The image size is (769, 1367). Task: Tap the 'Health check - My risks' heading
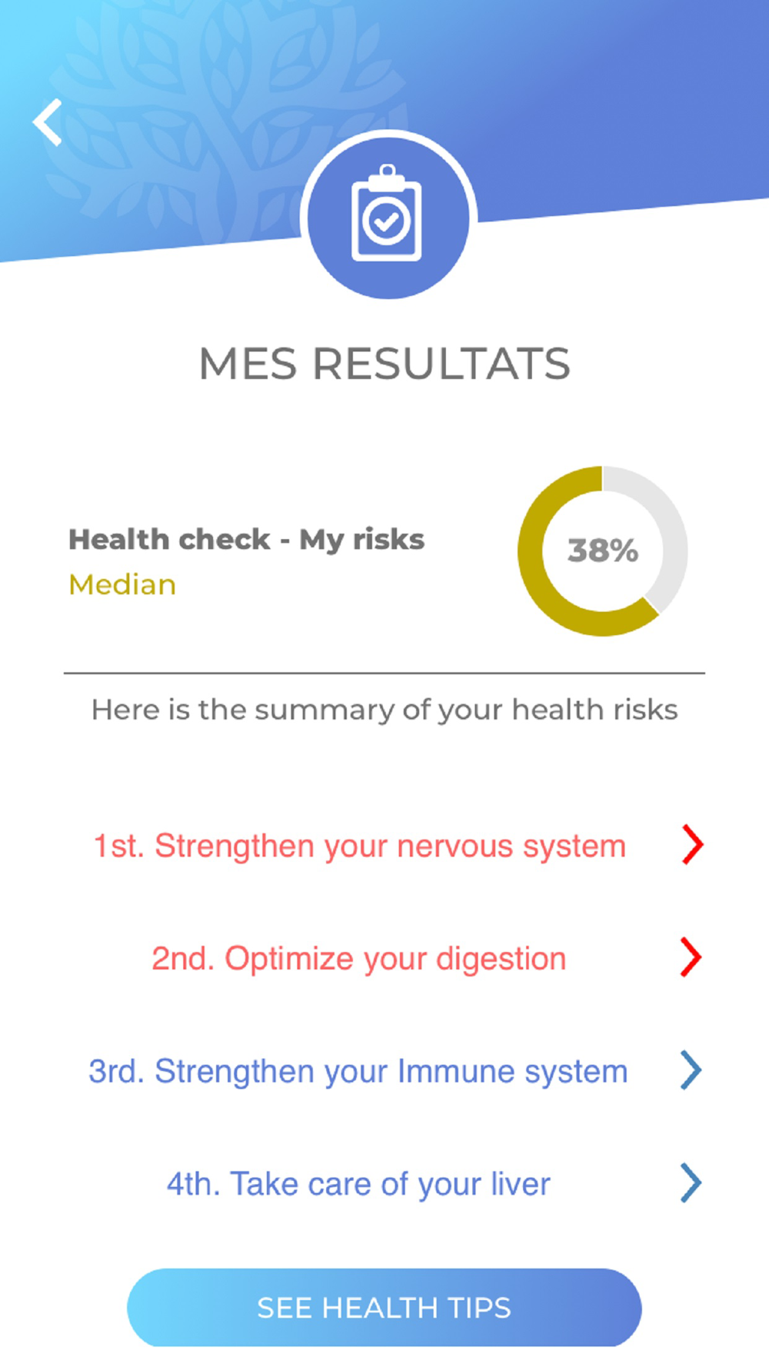tap(246, 540)
